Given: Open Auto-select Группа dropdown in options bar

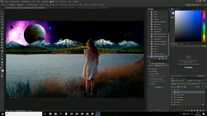Looking at the screenshot, I should [20, 5].
